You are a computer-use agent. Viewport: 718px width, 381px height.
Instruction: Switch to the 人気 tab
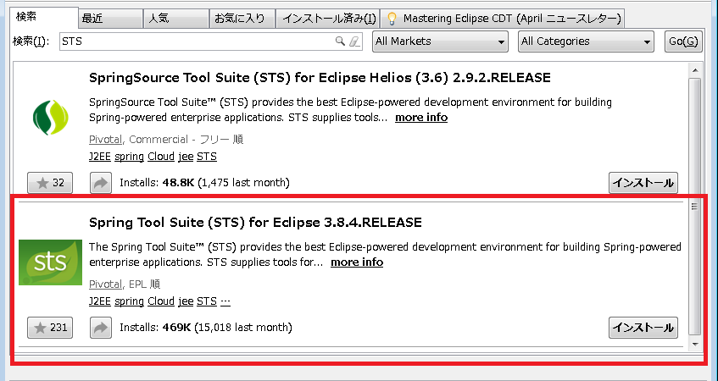[176, 19]
